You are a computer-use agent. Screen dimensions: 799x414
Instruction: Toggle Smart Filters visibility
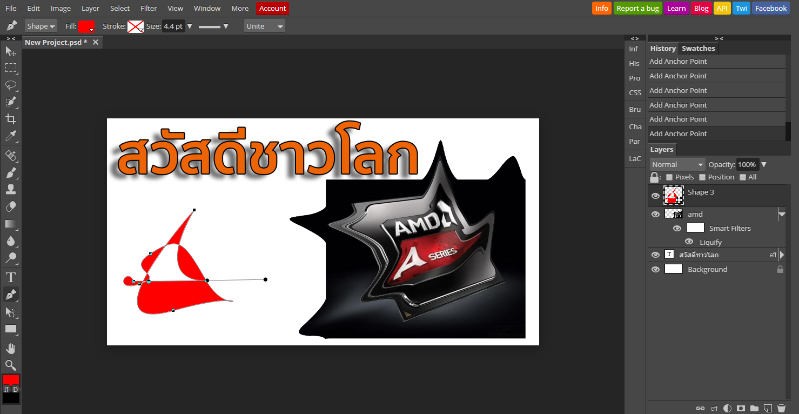pos(677,228)
